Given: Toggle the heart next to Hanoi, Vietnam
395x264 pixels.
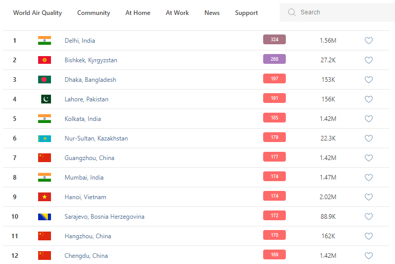Looking at the screenshot, I should point(368,197).
